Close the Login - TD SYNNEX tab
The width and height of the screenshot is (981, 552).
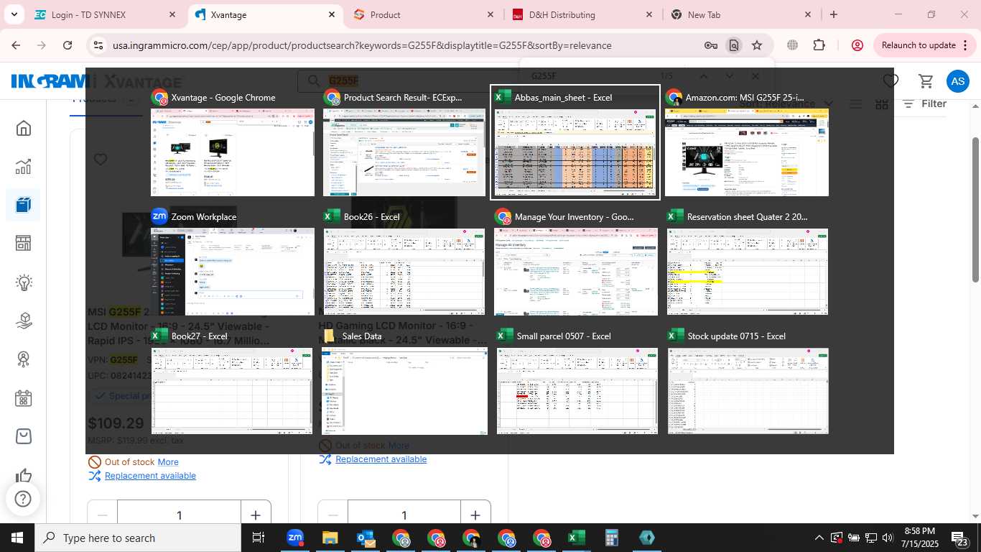[172, 14]
